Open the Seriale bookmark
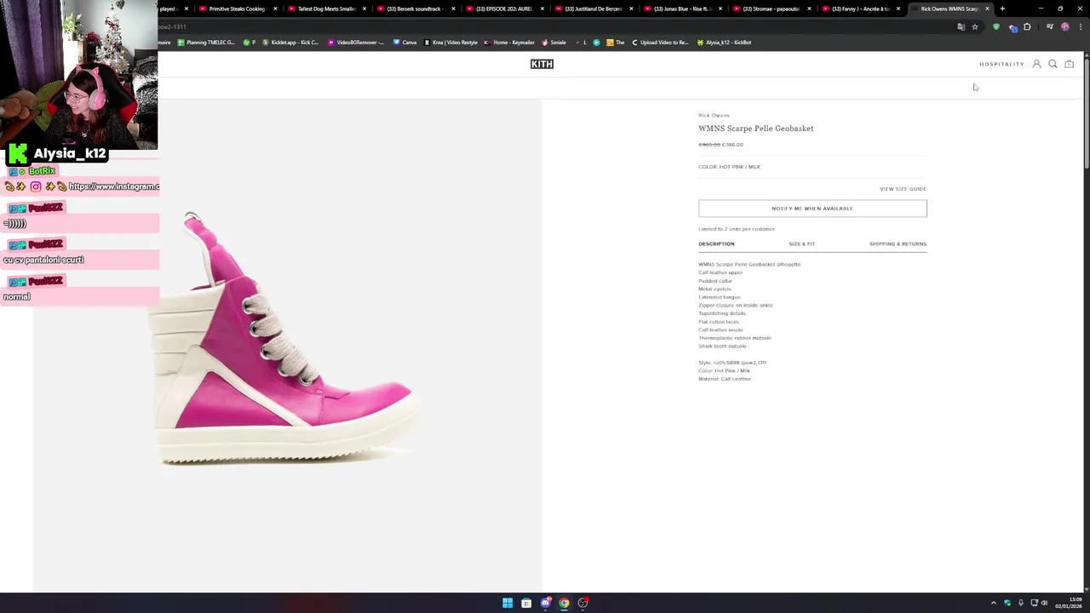Screen dimensions: 1090x613 coord(554,43)
